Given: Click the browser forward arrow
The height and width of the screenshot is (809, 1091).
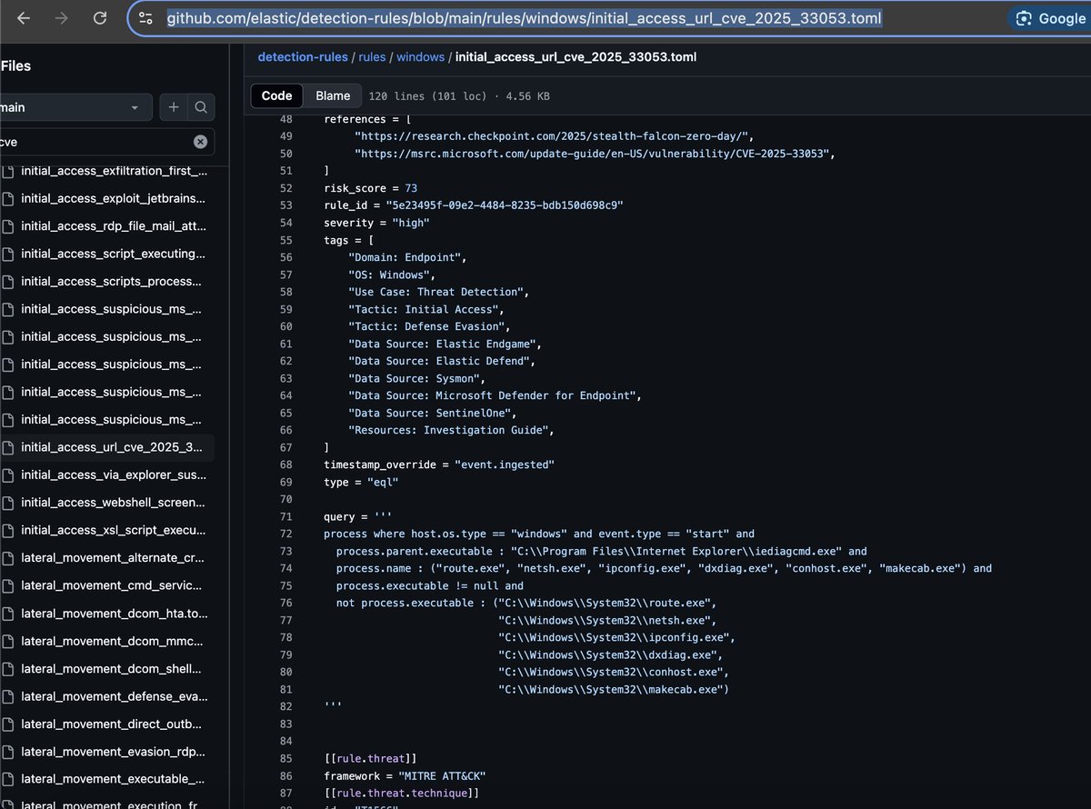Looking at the screenshot, I should click(x=62, y=18).
